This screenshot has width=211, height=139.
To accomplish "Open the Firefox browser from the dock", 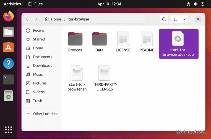I will click(9, 16).
